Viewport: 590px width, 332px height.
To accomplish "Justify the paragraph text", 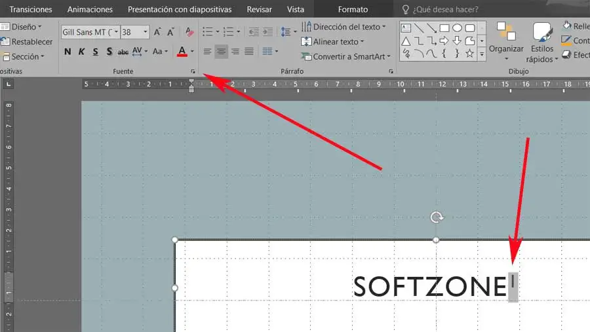I will click(249, 51).
